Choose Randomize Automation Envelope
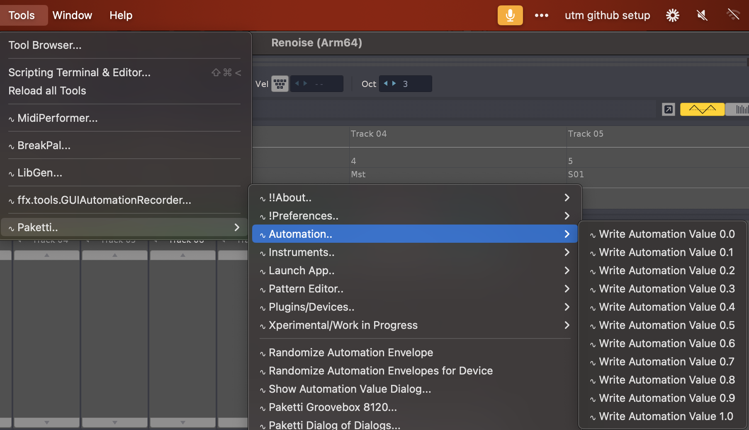 350,353
